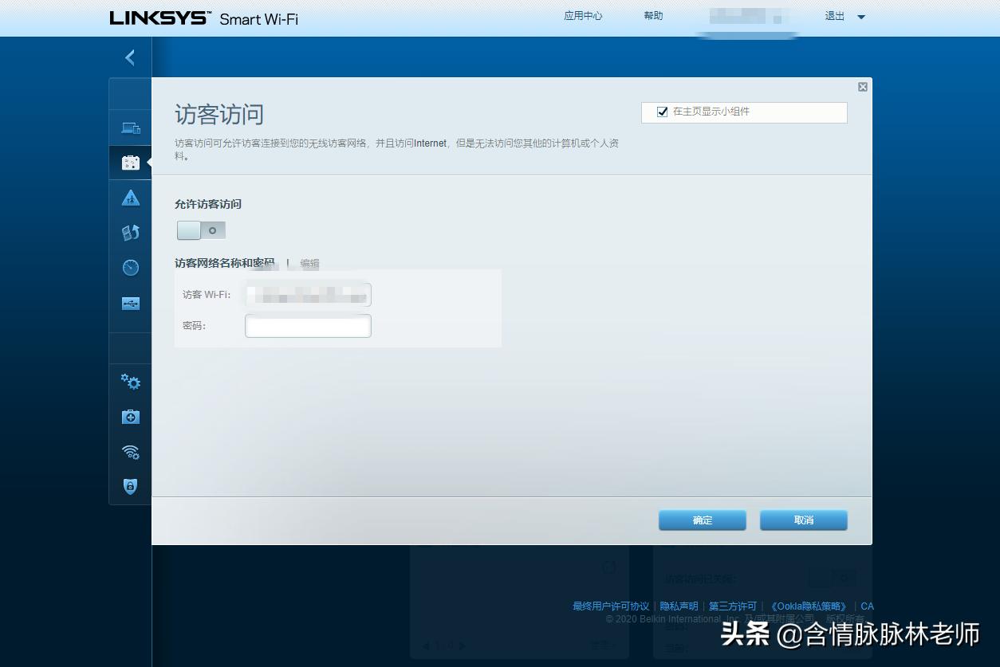Open Troubleshooting via the first-aid kit icon
The image size is (1000, 667).
pos(129,417)
